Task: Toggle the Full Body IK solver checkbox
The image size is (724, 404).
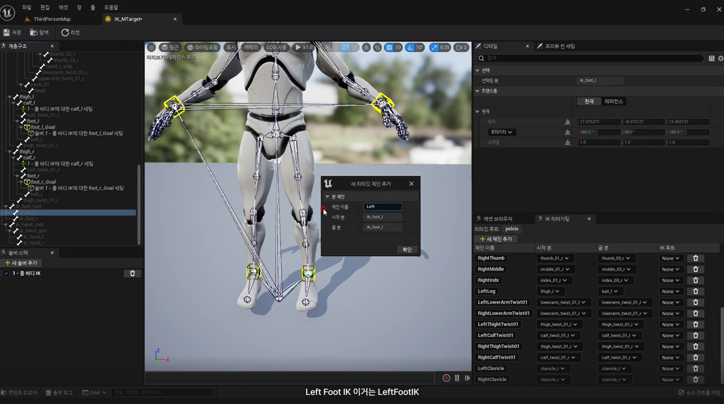Action: click(6, 273)
